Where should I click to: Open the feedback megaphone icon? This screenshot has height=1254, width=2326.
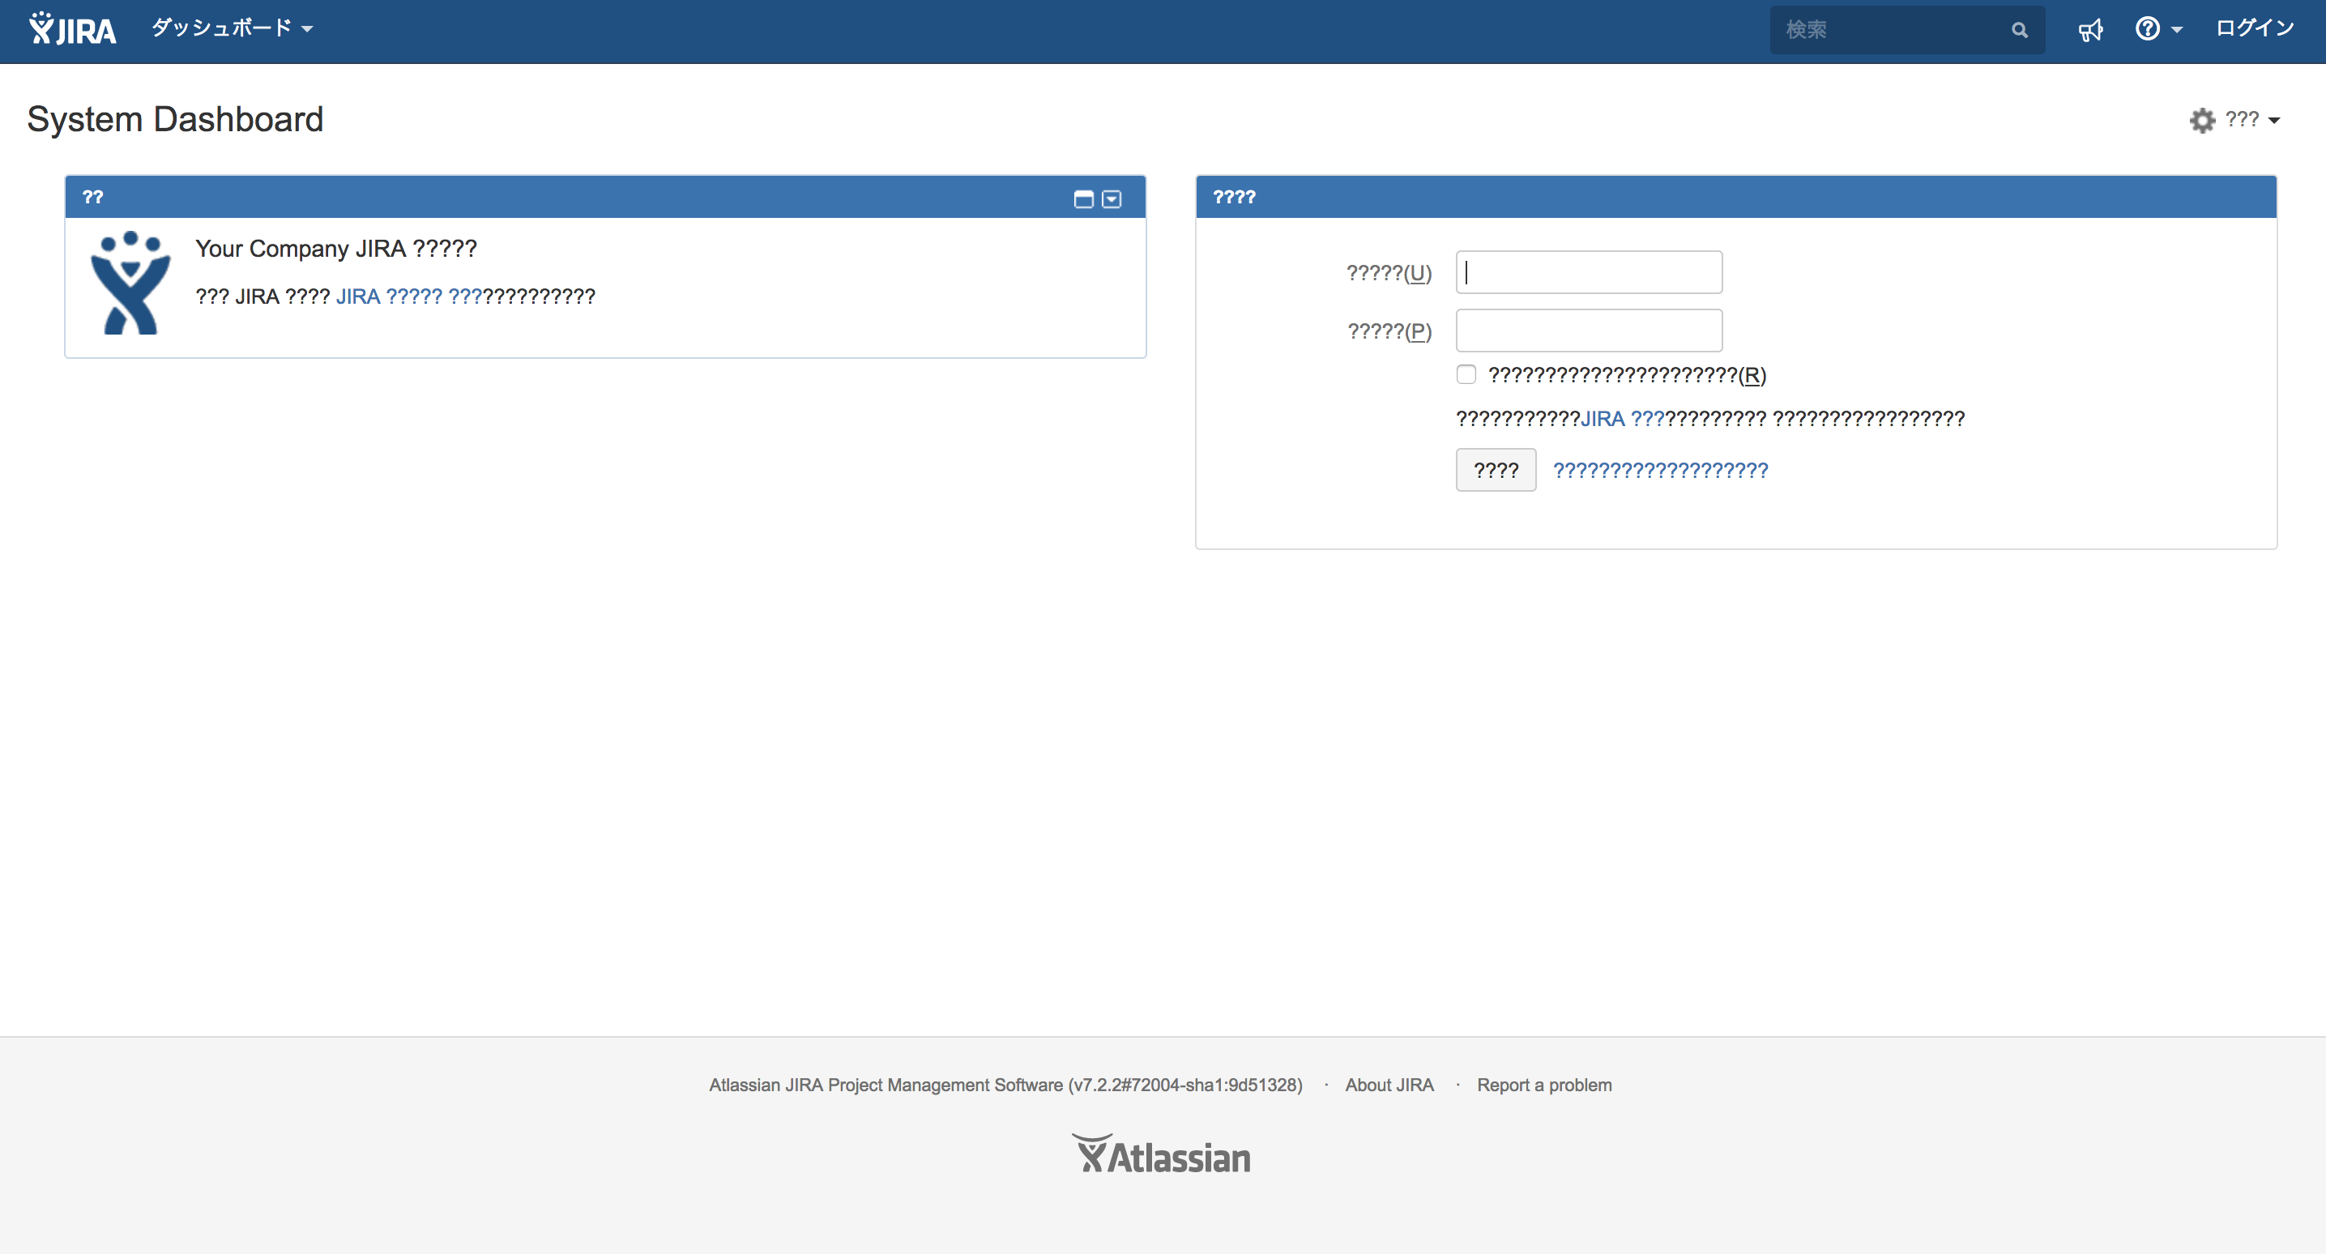pos(2090,30)
